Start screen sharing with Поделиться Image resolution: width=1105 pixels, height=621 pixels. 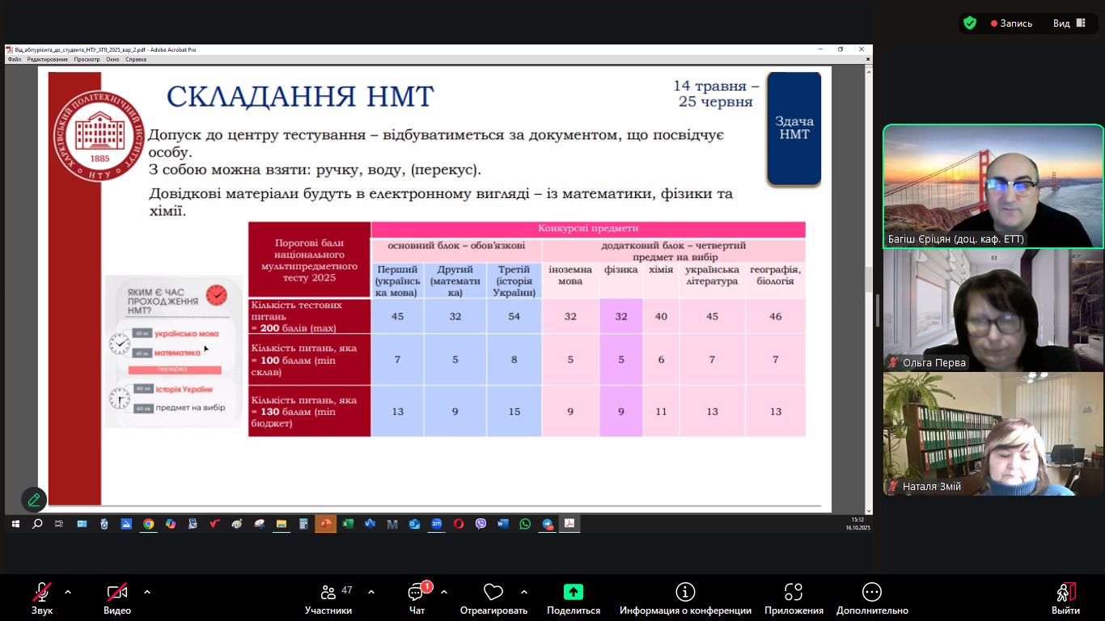[x=574, y=599]
